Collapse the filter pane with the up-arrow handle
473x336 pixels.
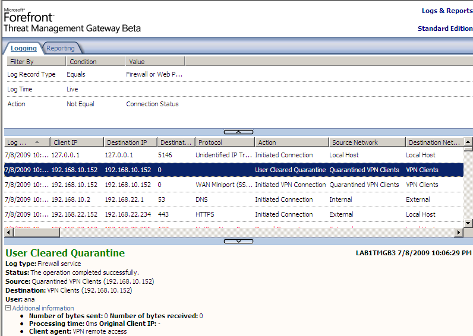click(x=238, y=132)
